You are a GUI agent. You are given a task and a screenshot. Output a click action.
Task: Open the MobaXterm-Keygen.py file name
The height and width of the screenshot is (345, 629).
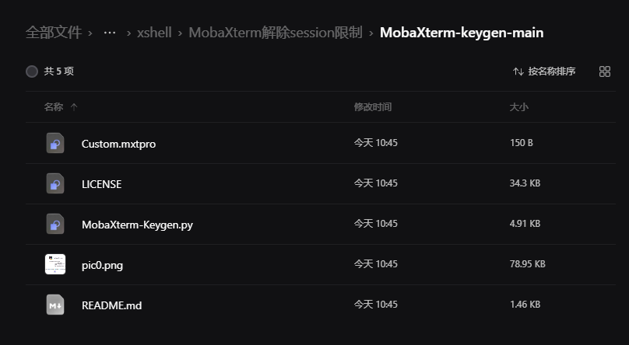(x=137, y=225)
